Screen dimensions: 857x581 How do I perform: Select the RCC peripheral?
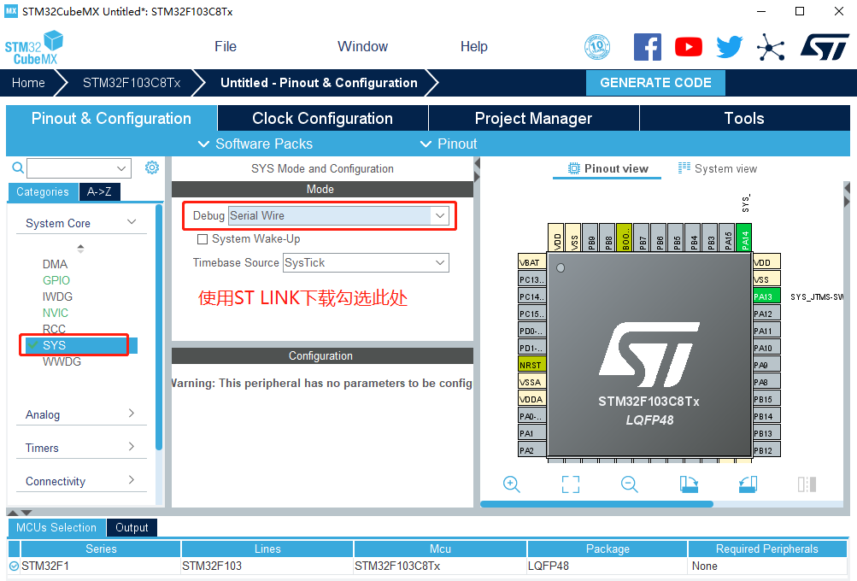tap(54, 329)
